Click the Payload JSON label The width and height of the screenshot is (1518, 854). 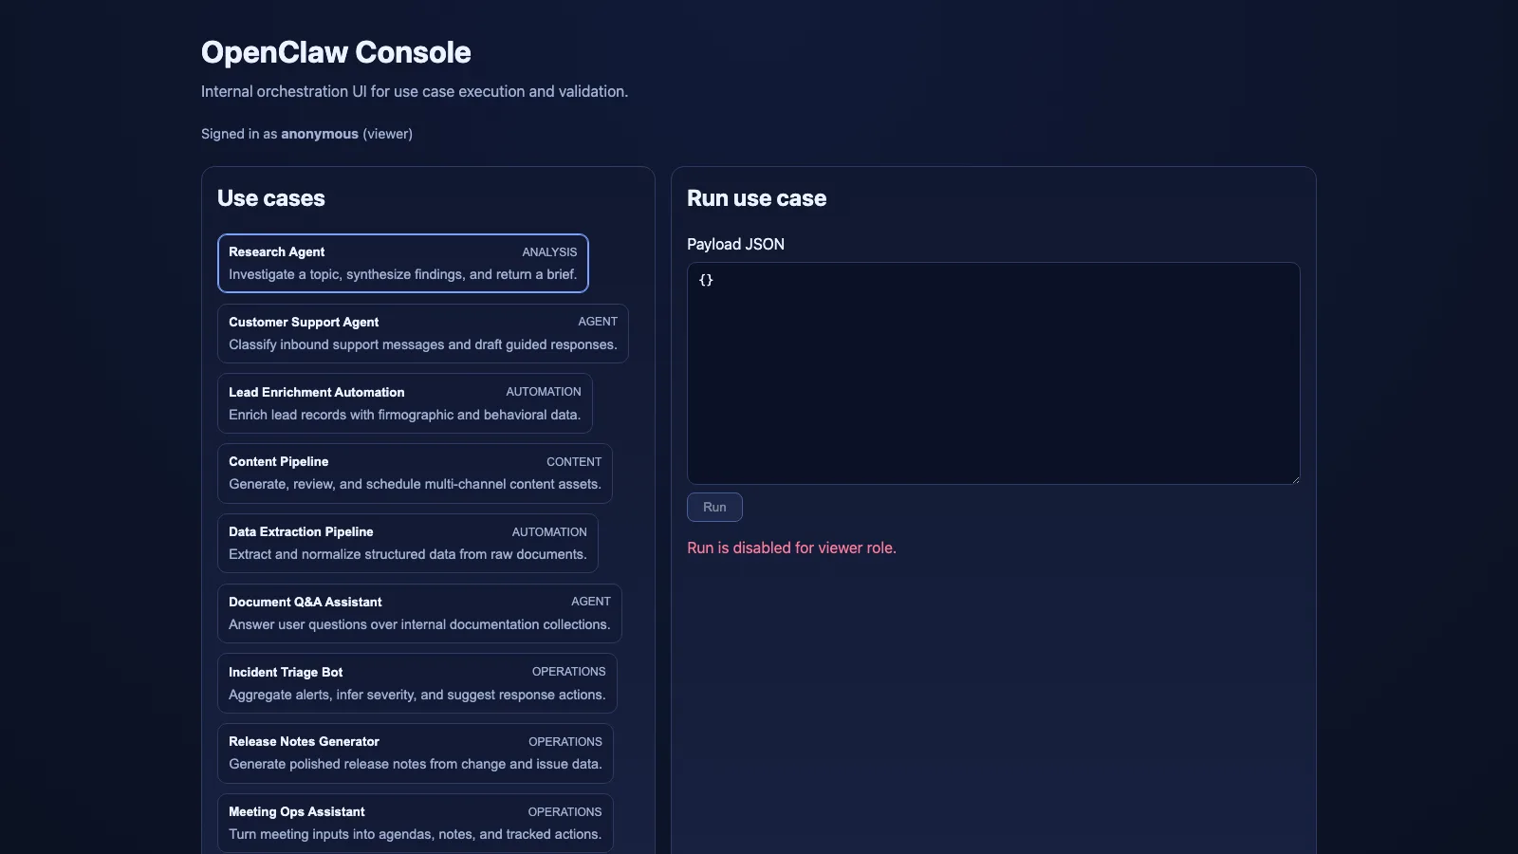coord(735,244)
